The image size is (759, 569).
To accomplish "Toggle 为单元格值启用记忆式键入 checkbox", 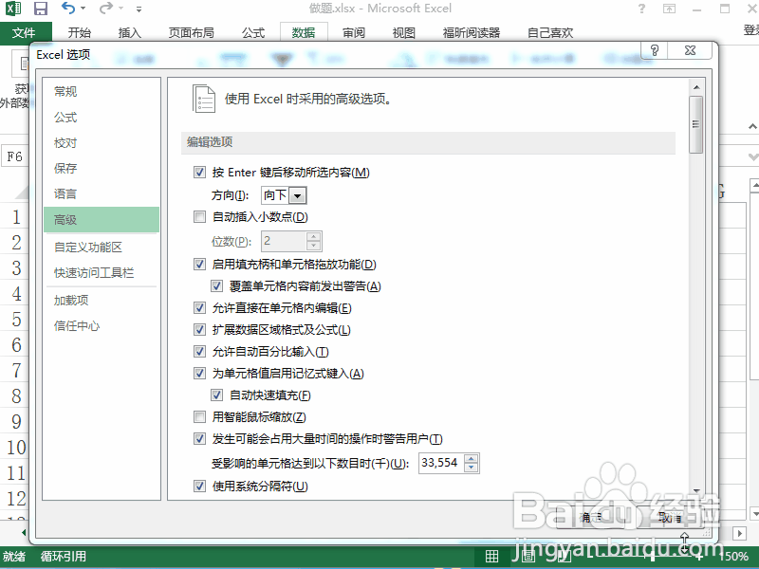I will [x=199, y=373].
